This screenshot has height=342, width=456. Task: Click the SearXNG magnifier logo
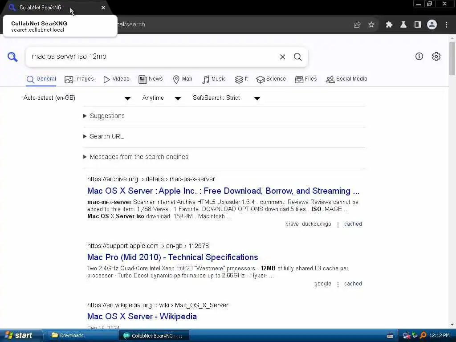pos(12,57)
